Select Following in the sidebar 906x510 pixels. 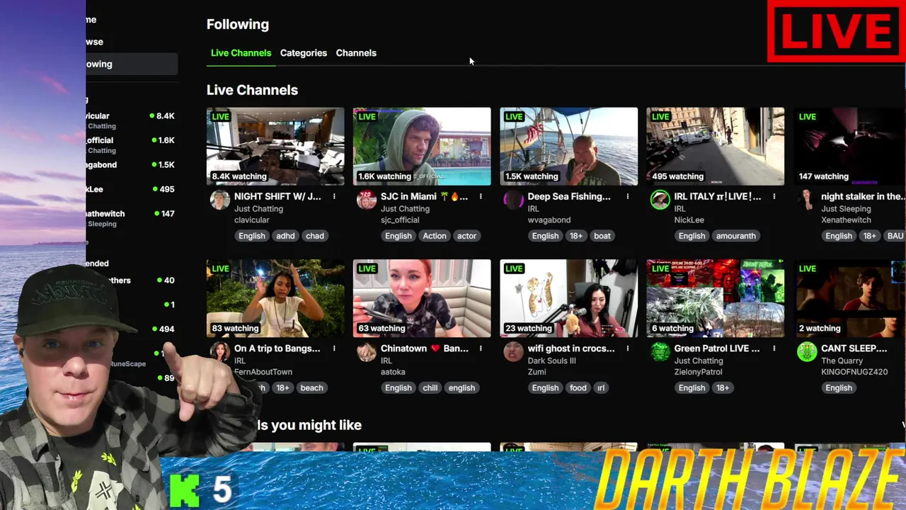132,64
